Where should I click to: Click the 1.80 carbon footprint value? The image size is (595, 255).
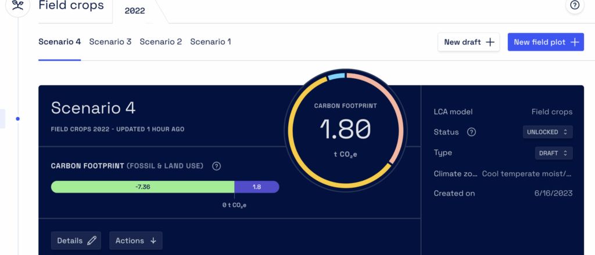tap(345, 129)
